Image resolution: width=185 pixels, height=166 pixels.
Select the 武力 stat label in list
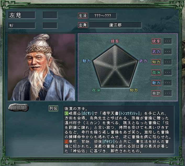click(156, 52)
